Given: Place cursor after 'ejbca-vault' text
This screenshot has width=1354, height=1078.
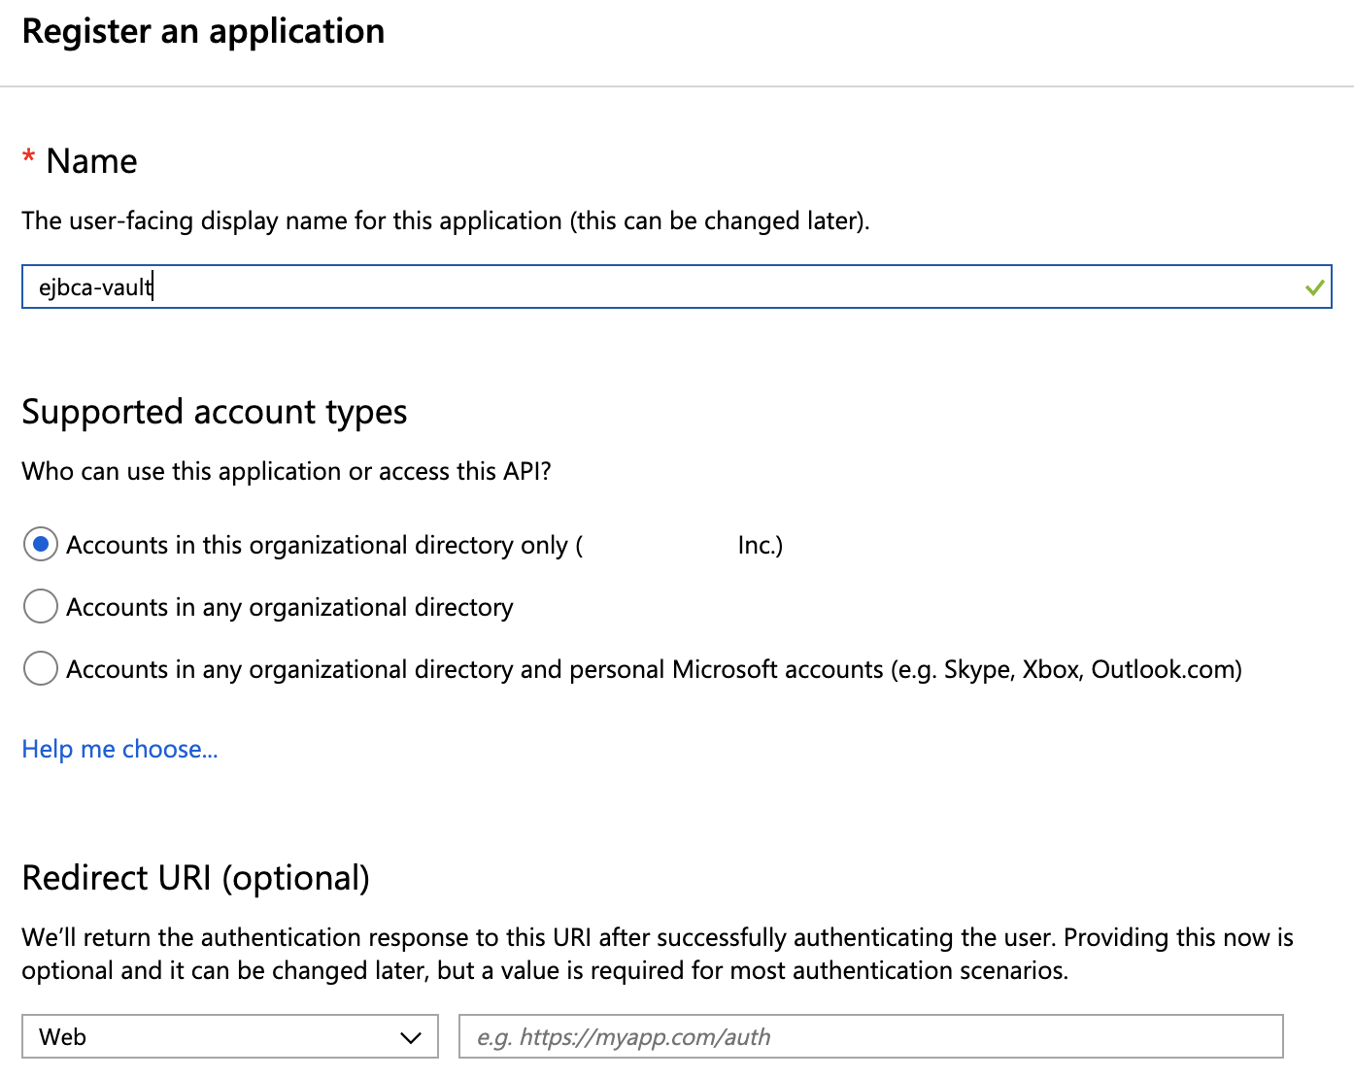Looking at the screenshot, I should pos(152,286).
